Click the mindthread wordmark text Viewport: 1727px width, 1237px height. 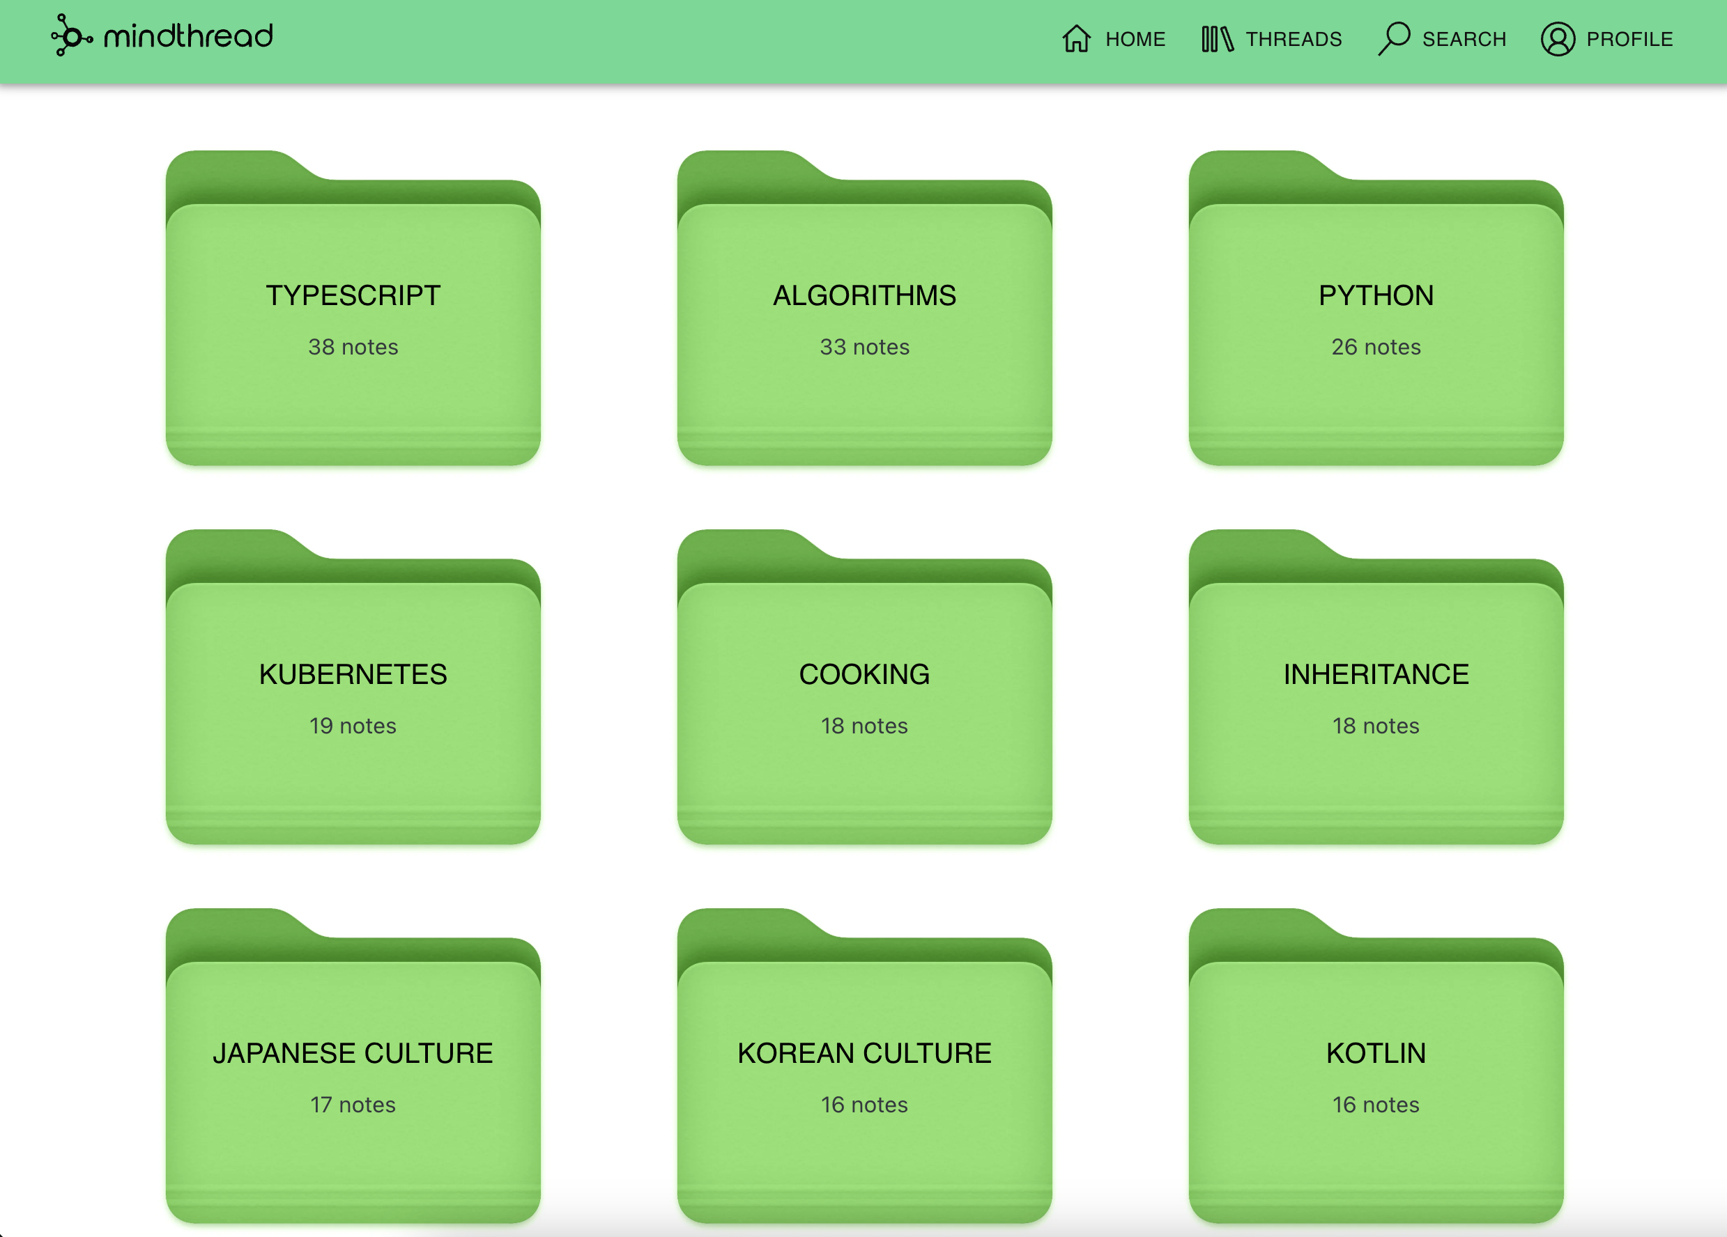click(188, 36)
